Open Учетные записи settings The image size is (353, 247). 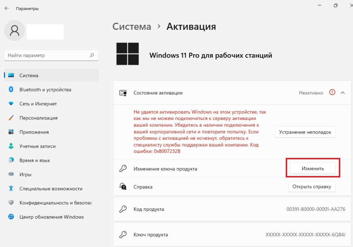(x=51, y=146)
